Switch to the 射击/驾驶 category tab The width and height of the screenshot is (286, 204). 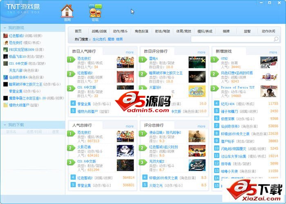[x=163, y=31]
